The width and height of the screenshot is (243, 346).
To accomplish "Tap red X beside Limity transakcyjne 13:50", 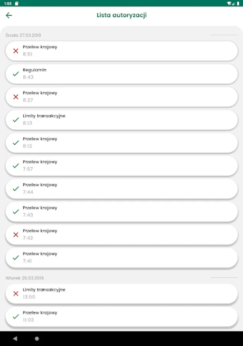I will [16, 293].
